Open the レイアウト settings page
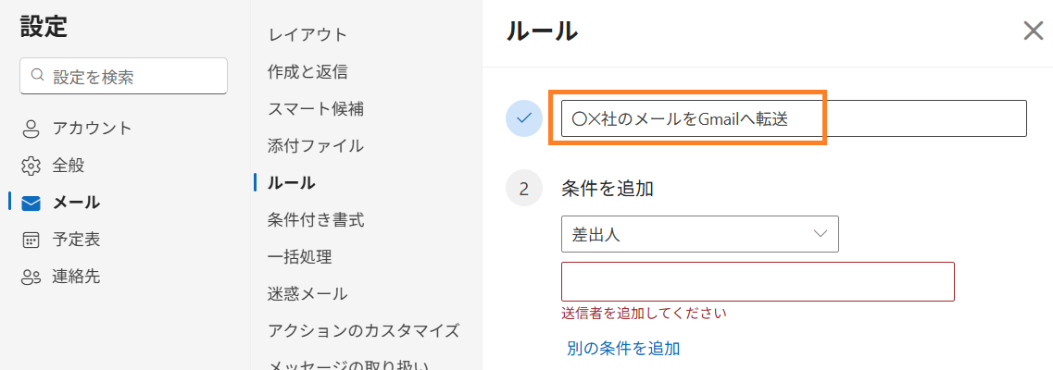The image size is (1053, 370). [x=307, y=35]
